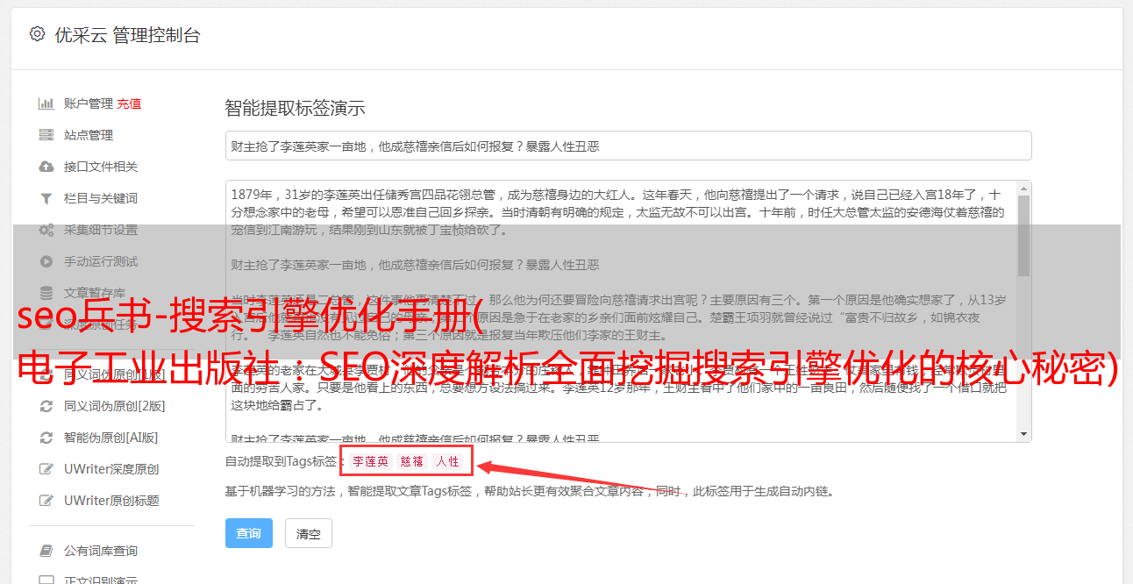Viewport: 1133px width, 584px height.
Task: Click the server icon for 站点管理
Action: (x=46, y=135)
